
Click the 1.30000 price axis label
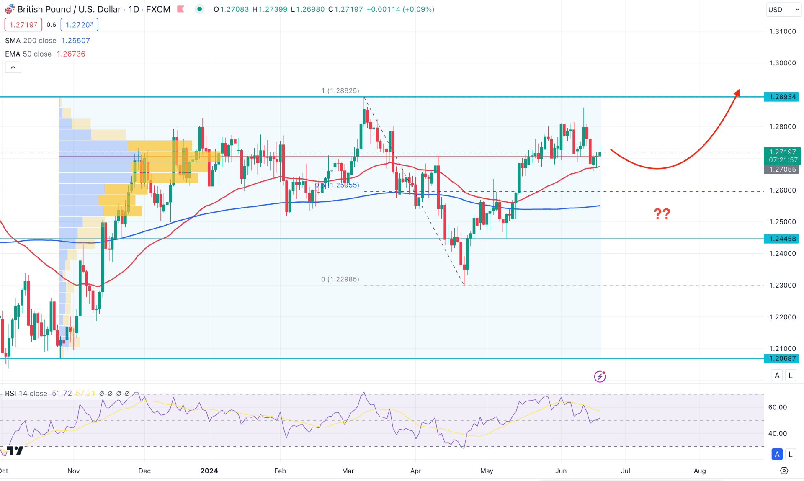(782, 63)
